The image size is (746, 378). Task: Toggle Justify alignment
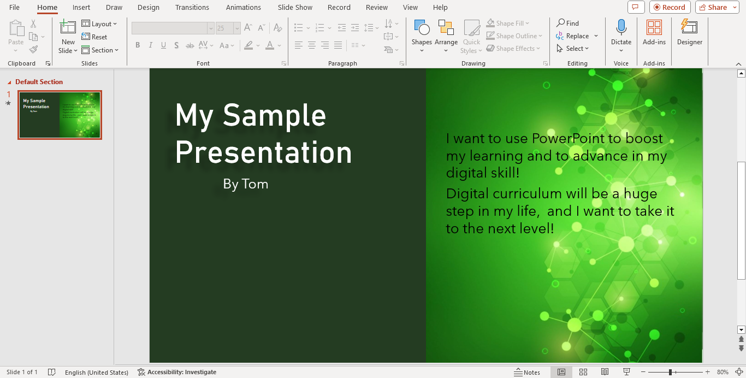pos(338,45)
